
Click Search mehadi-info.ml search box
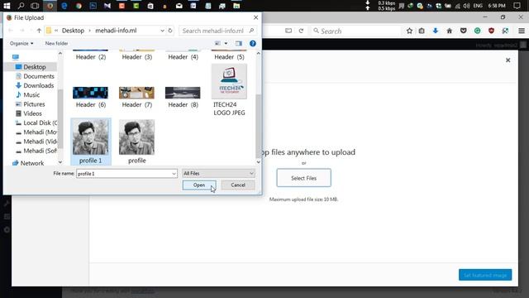coord(218,31)
